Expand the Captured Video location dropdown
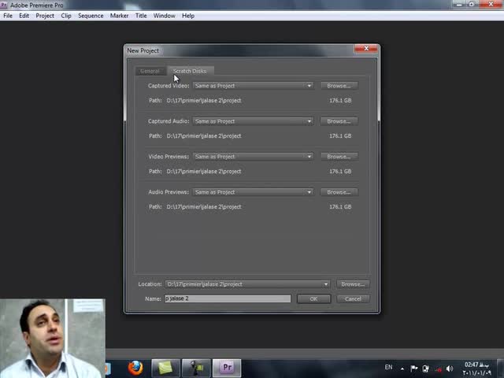The height and width of the screenshot is (378, 504). pyautogui.click(x=253, y=86)
